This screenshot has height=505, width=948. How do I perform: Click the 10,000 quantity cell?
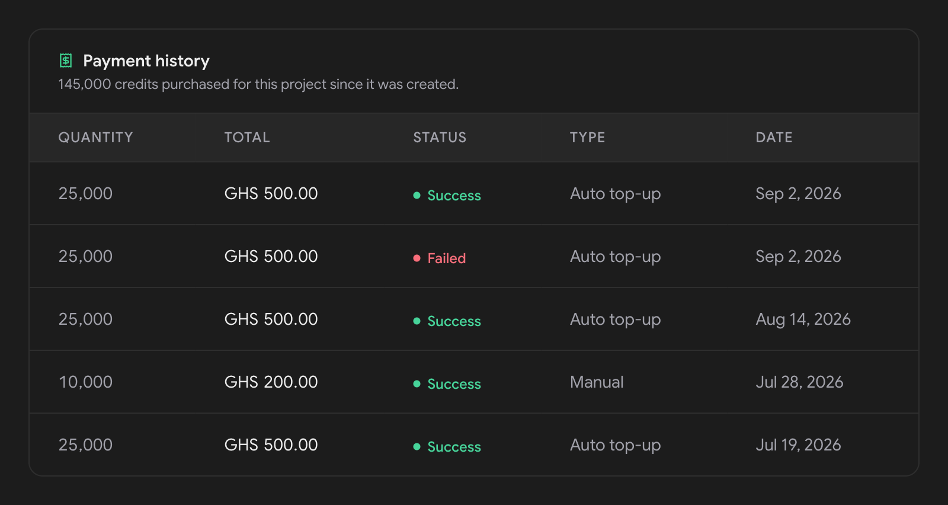click(85, 382)
